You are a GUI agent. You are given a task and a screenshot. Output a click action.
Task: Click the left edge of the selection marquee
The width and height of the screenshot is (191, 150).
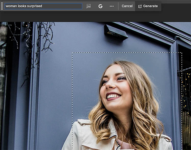[72, 101]
